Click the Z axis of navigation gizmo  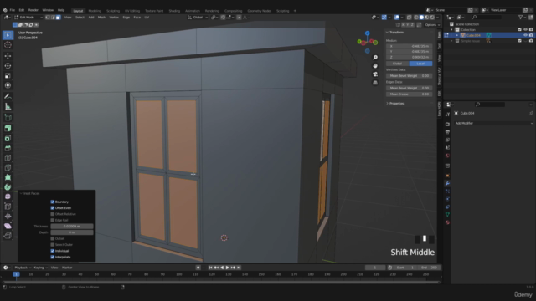(367, 33)
